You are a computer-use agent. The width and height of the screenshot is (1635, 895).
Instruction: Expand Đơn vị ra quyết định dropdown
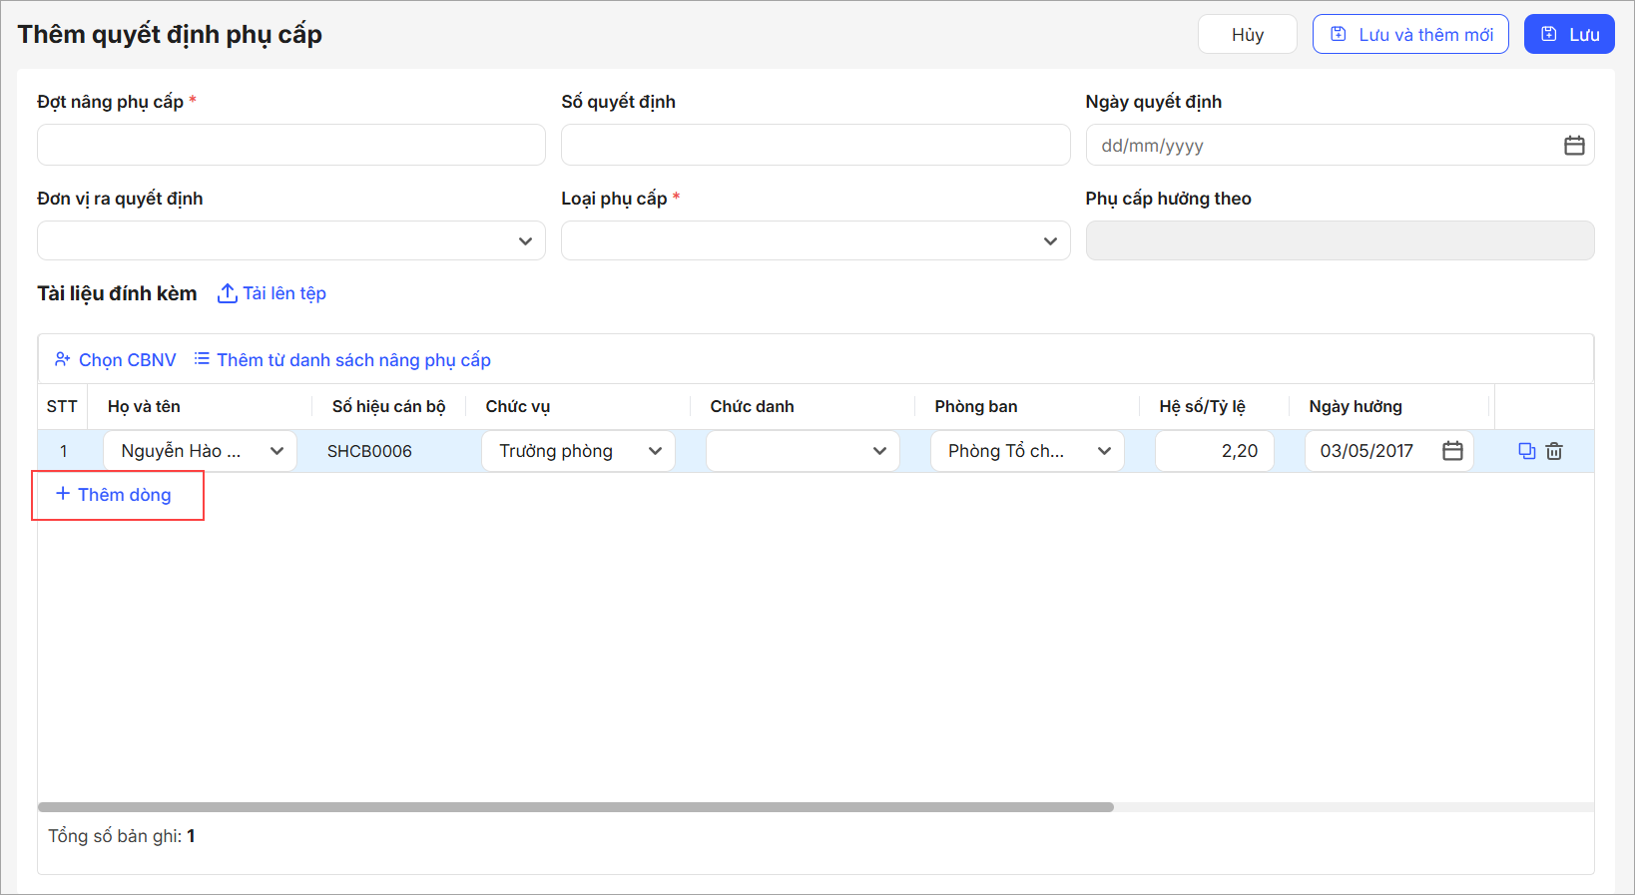[525, 241]
